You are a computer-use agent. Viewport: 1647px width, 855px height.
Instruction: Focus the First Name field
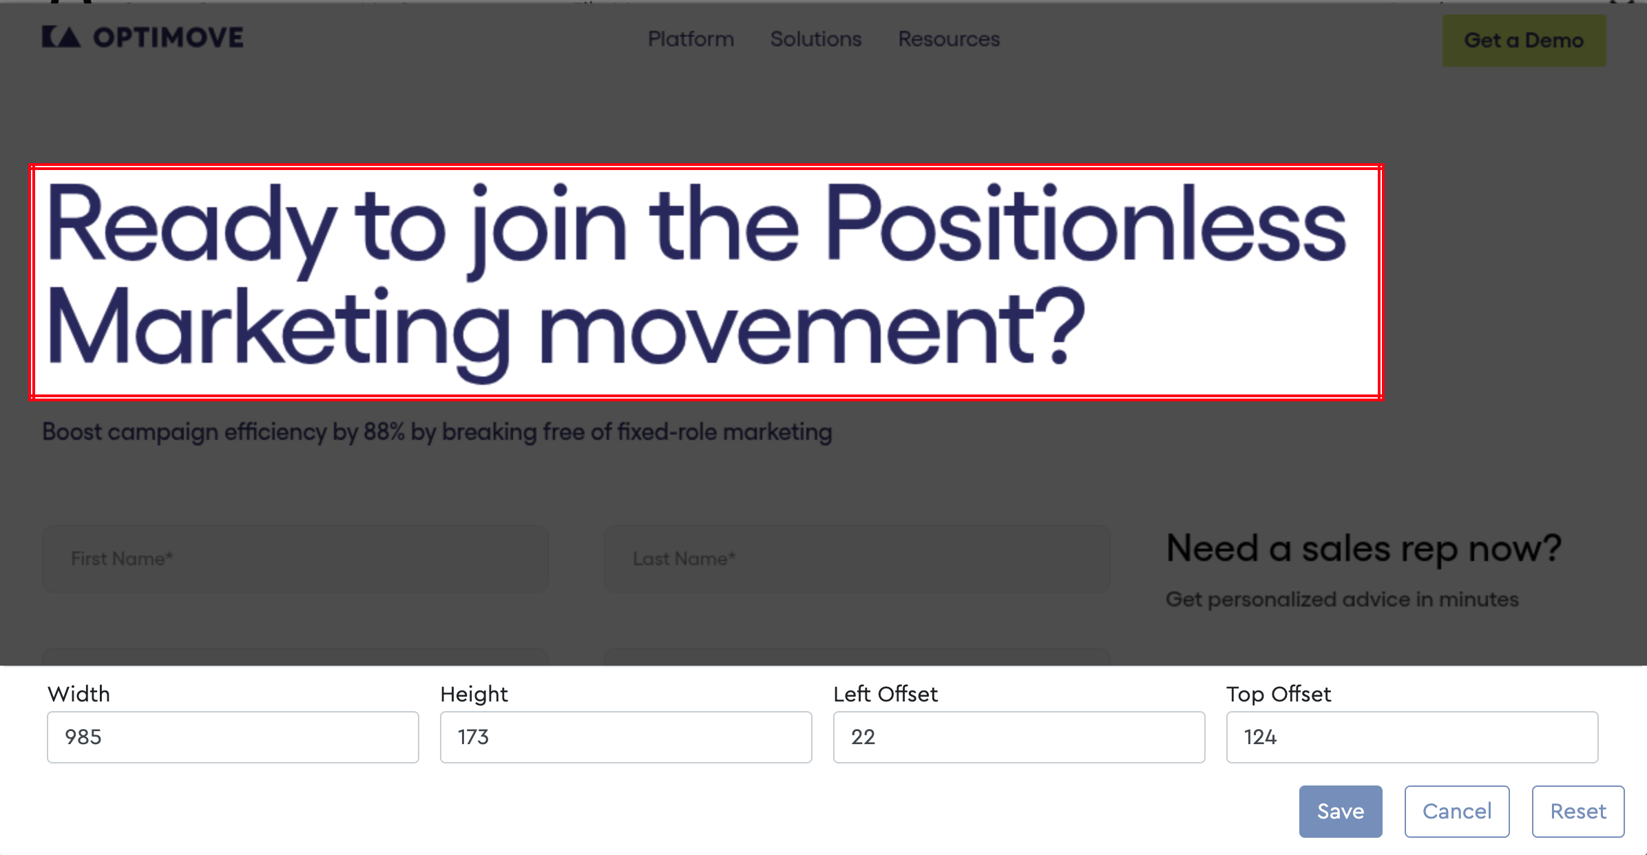295,559
